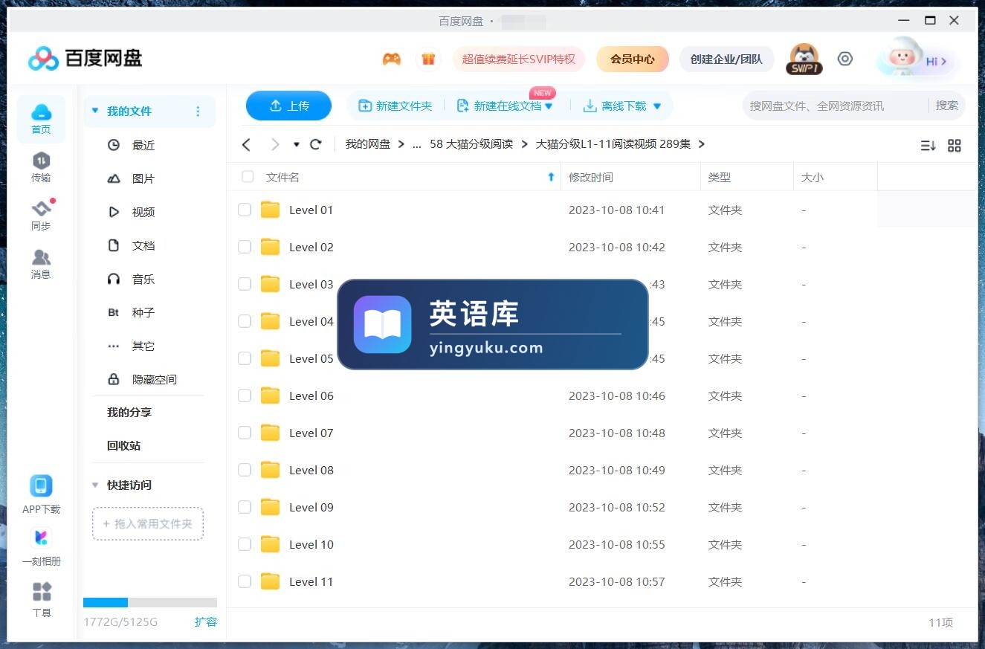Click the game controller icon in header
985x649 pixels.
pos(392,59)
